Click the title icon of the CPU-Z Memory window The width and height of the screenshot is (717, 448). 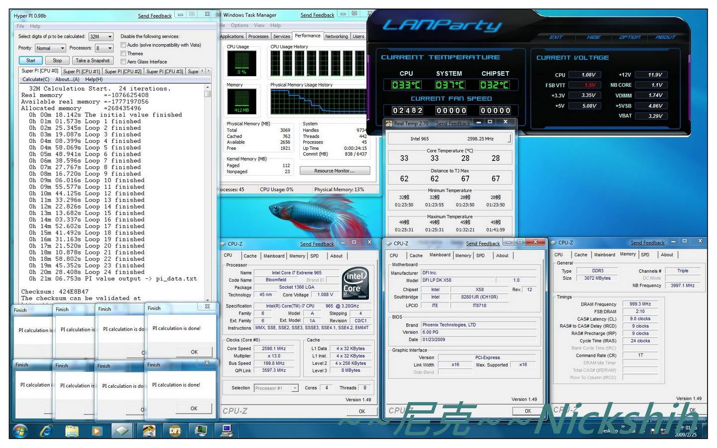tap(554, 242)
